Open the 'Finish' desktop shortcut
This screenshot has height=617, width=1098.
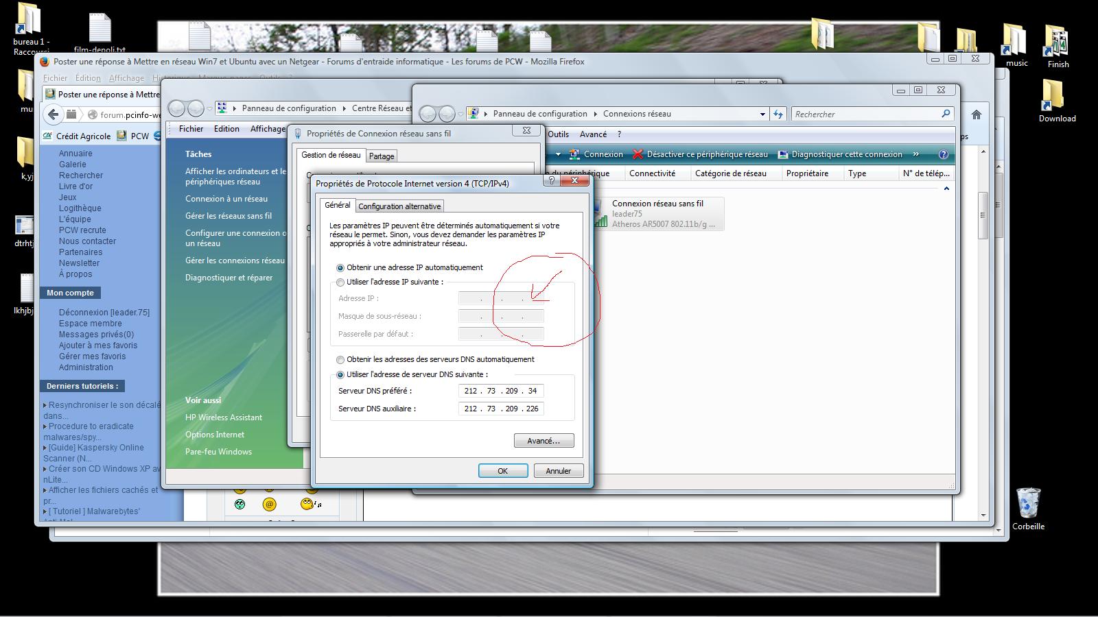[x=1058, y=47]
